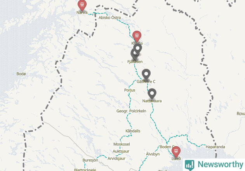Click the Porjus station label
The width and height of the screenshot is (245, 171).
coord(130,90)
